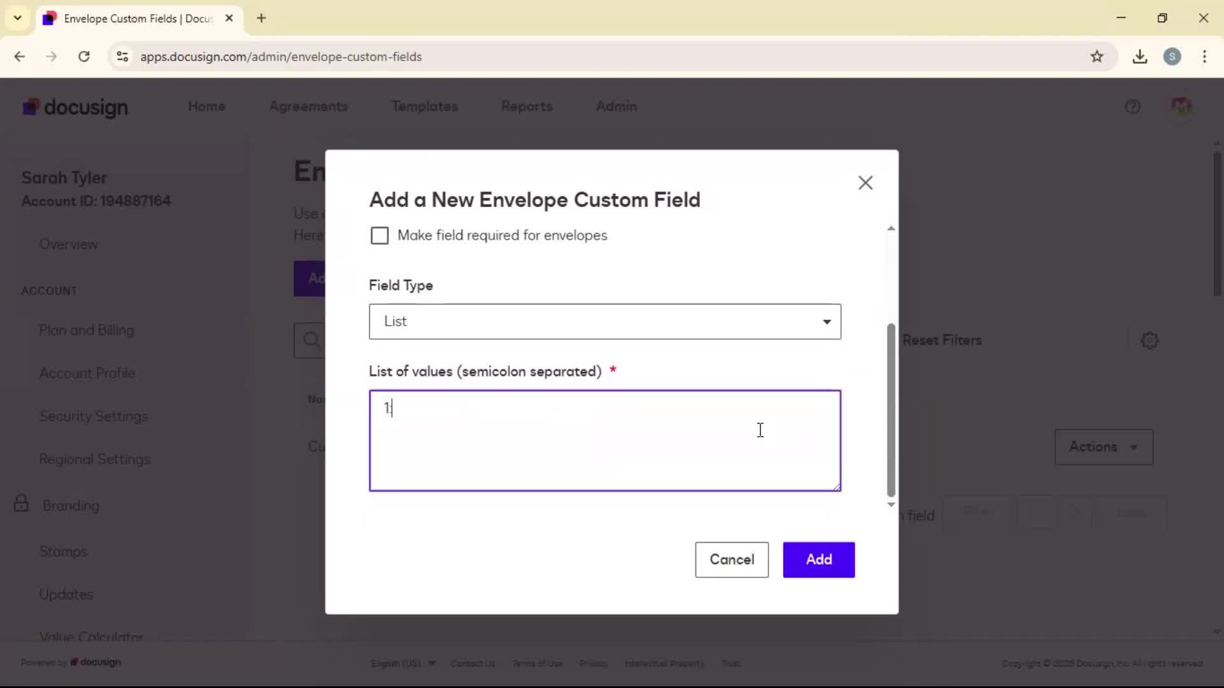The height and width of the screenshot is (688, 1224).
Task: Click the Add button in the dialog
Action: [x=819, y=560]
